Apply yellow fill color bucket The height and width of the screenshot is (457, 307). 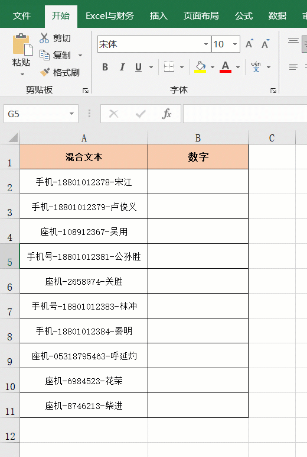pyautogui.click(x=200, y=67)
